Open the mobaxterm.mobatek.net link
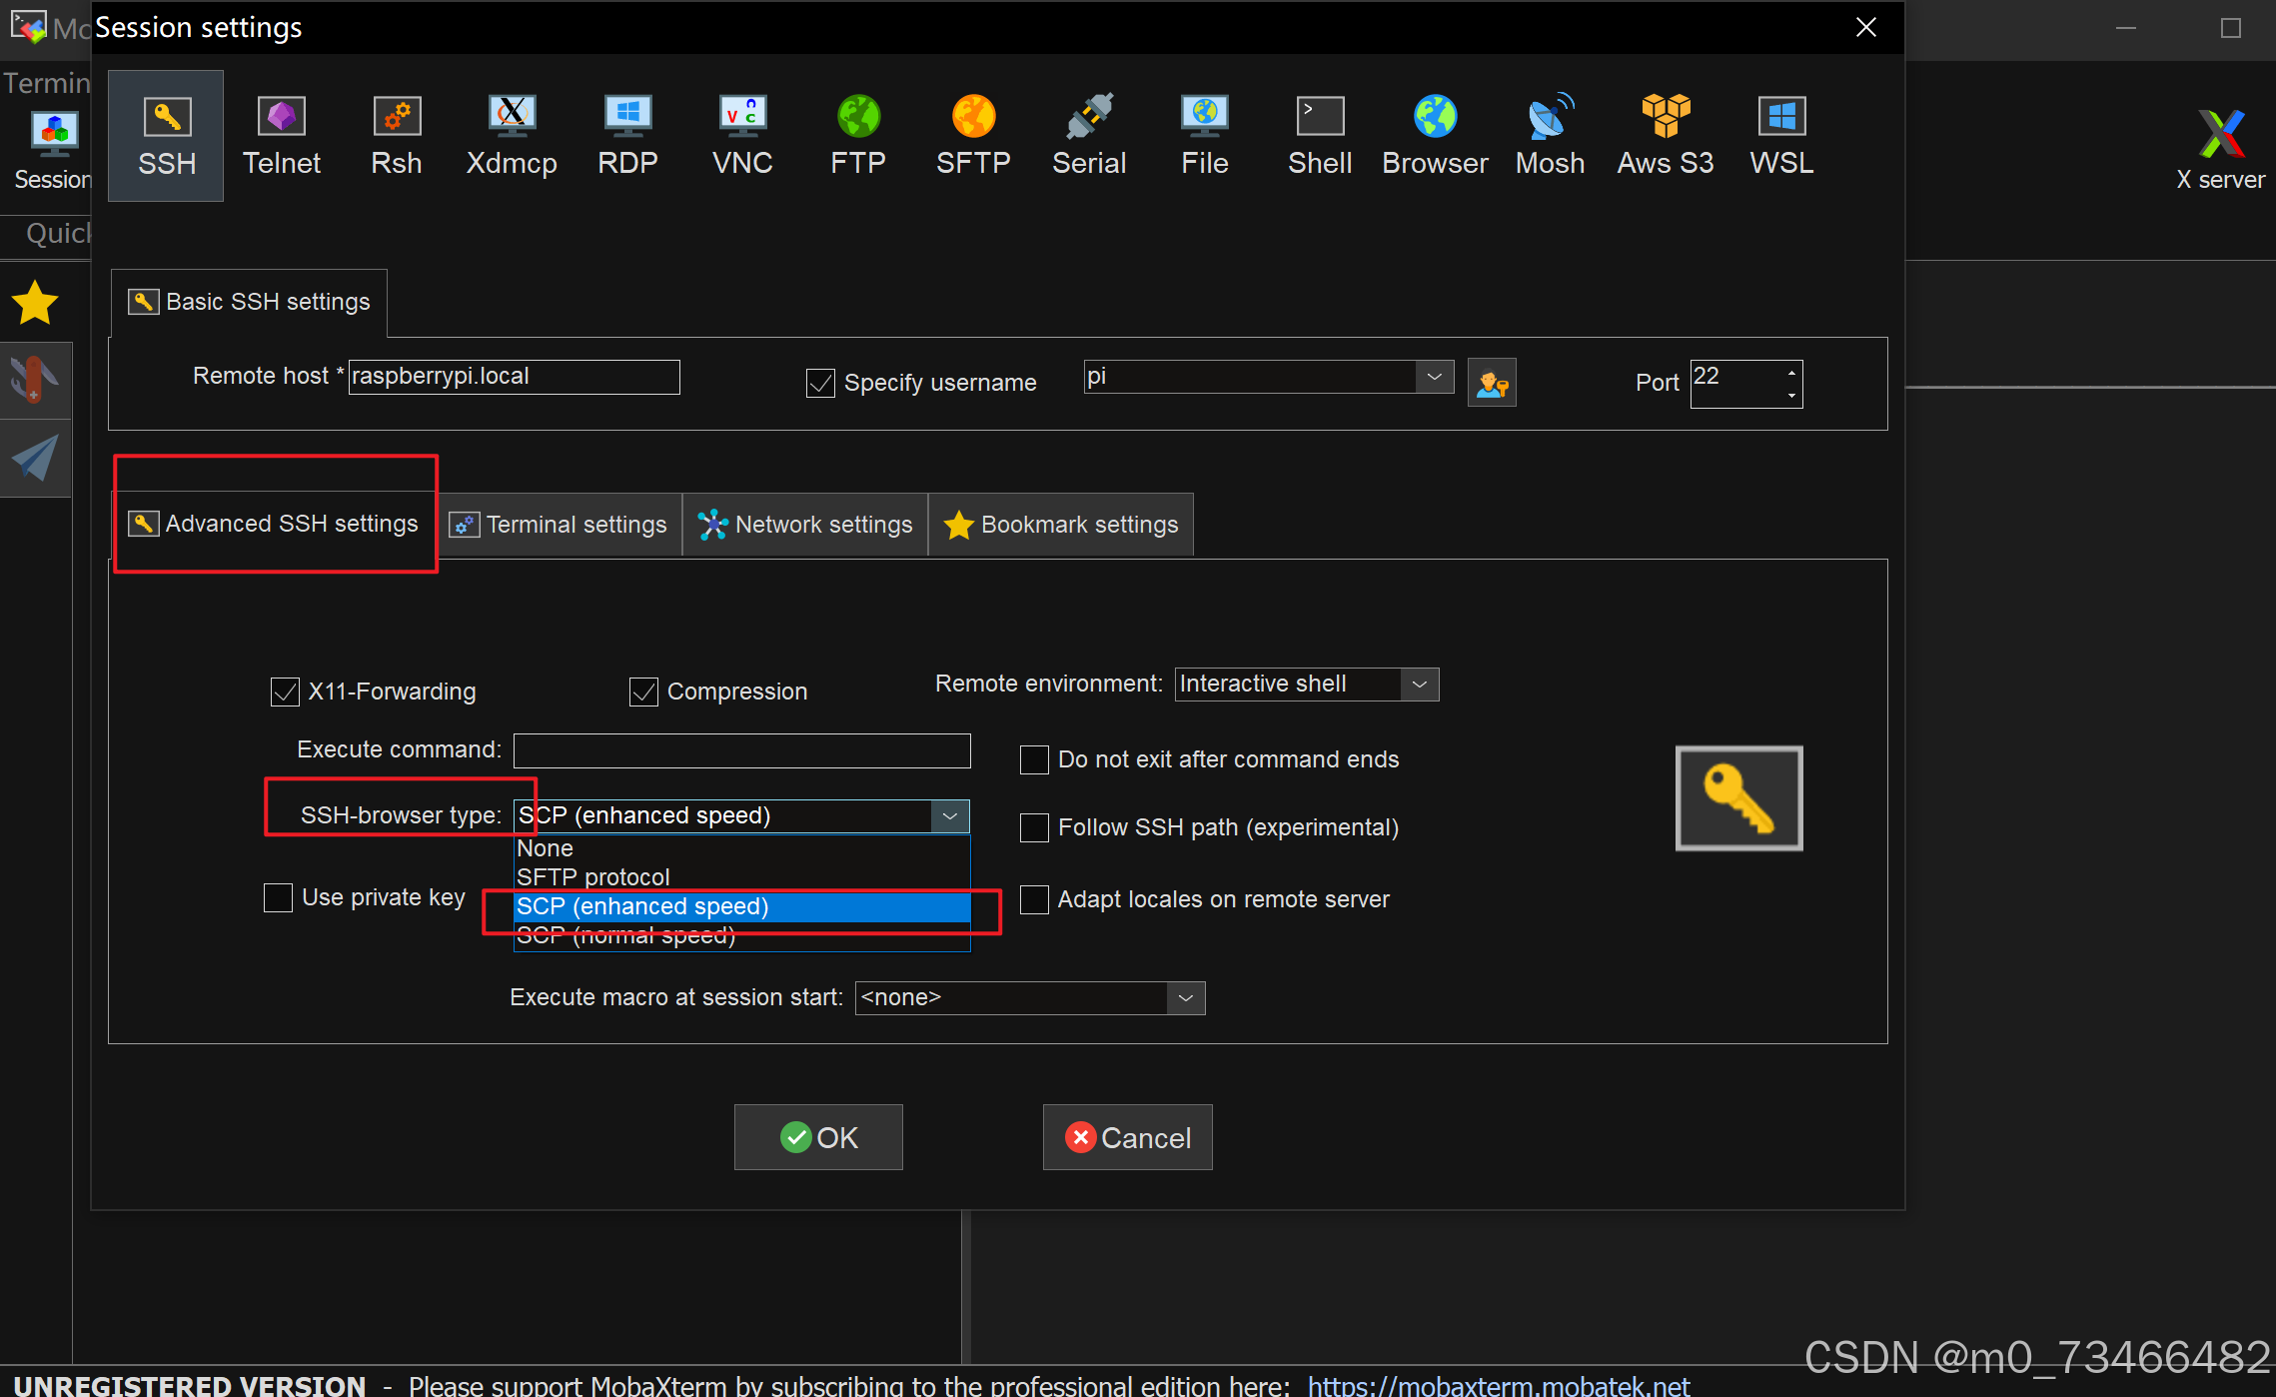Viewport: 2276px width, 1397px height. pyautogui.click(x=1499, y=1385)
